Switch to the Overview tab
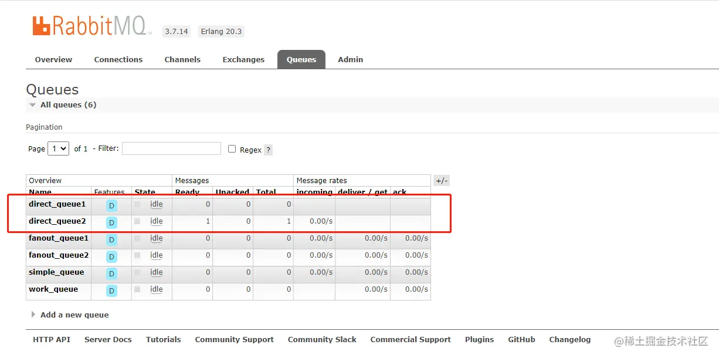Screen dimensions: 719x358 [53, 59]
